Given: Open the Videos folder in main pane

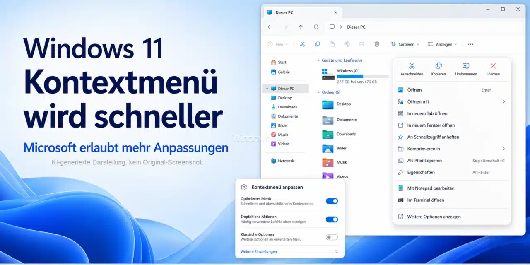Looking at the screenshot, I should [335, 176].
